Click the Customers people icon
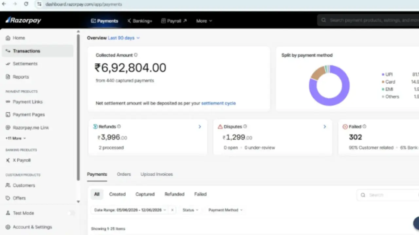Screen dimensions: 419x235 click(x=8, y=185)
